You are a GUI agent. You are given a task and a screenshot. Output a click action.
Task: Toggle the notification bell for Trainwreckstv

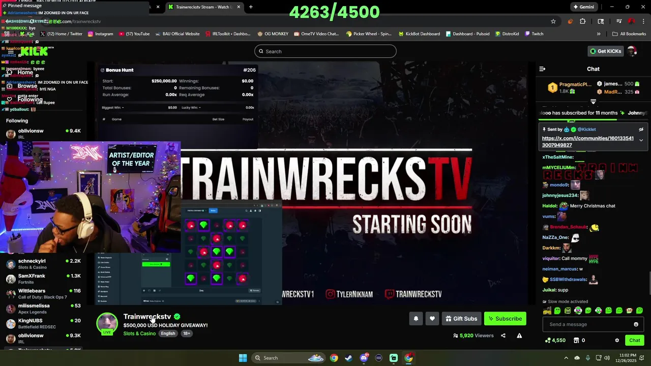[x=416, y=319]
